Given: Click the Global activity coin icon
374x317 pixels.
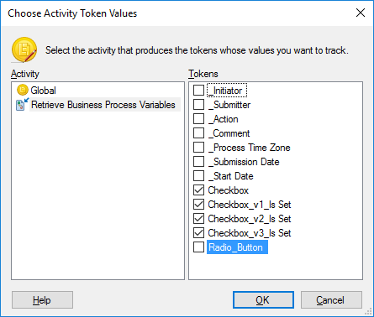Looking at the screenshot, I should (x=23, y=91).
